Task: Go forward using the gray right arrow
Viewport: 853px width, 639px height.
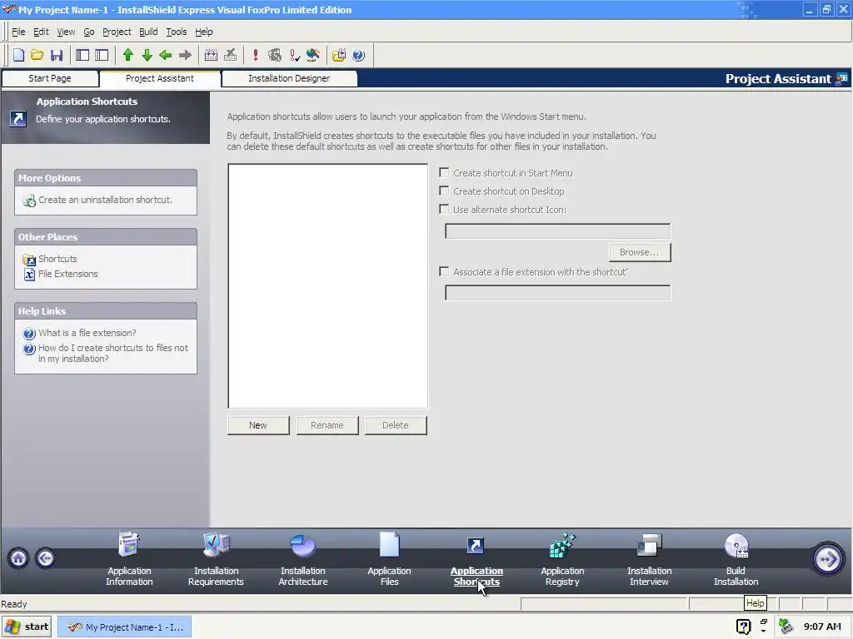Action: 185,55
